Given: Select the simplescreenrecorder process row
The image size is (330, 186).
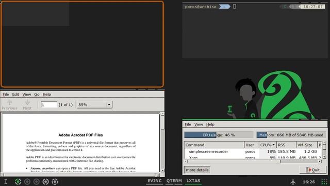Looking at the screenshot, I should coord(253,151).
